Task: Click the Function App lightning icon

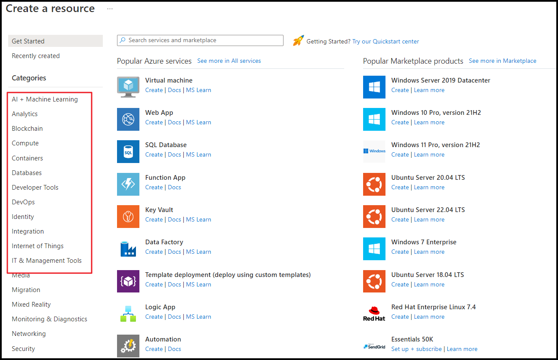Action: click(128, 184)
